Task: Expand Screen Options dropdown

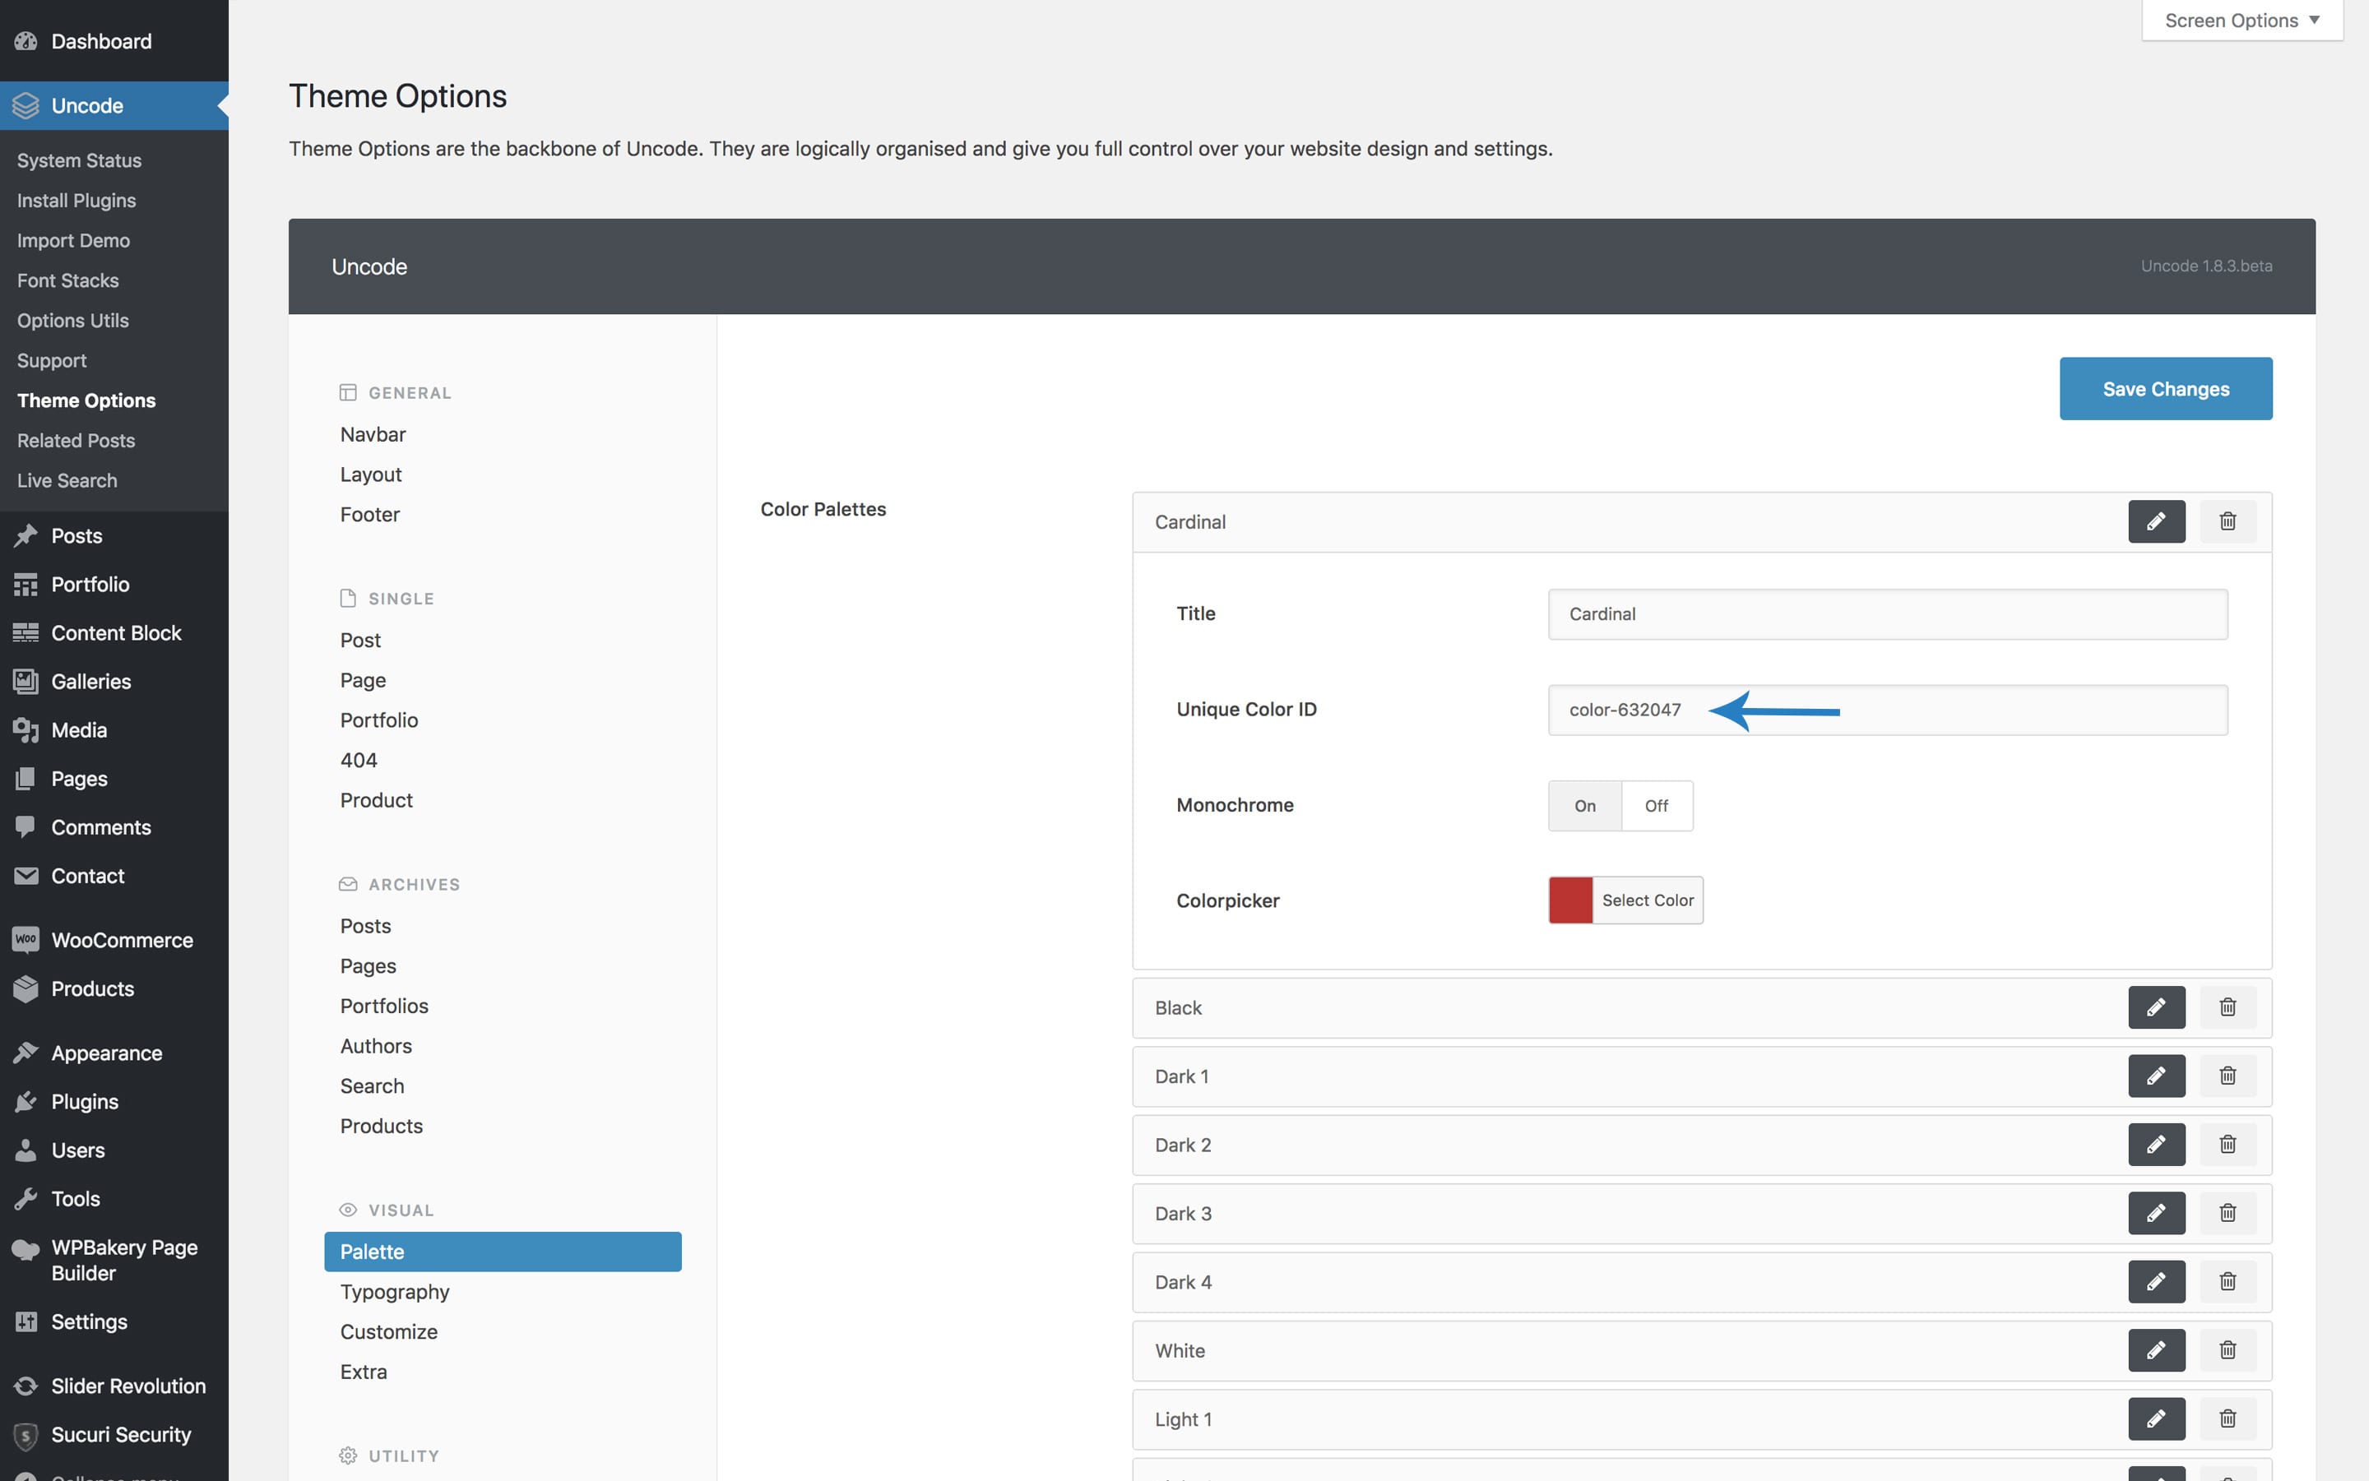Action: [2242, 21]
